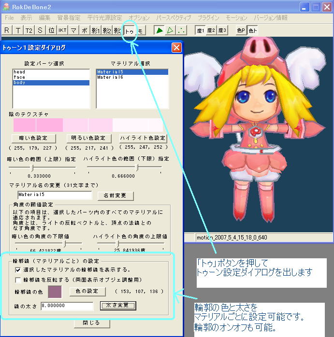The width and height of the screenshot is (334, 337).
Task: Open the オプション menu
Action: click(x=139, y=18)
